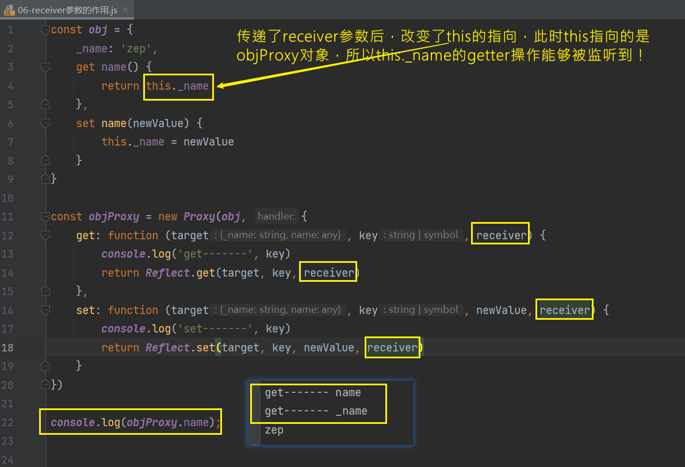
Task: Click fold end marker at line 8
Action: tap(45, 160)
